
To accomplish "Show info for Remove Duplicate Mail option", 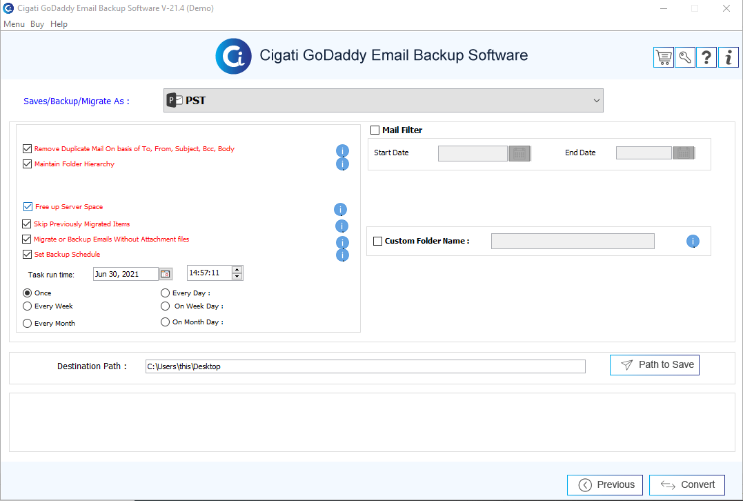I will (x=343, y=150).
